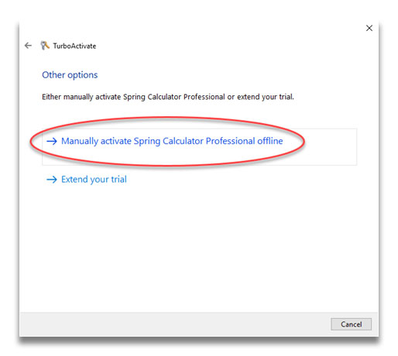This screenshot has width=398, height=356.
Task: Click the 'Either manually activate' description sentence
Action: [168, 97]
